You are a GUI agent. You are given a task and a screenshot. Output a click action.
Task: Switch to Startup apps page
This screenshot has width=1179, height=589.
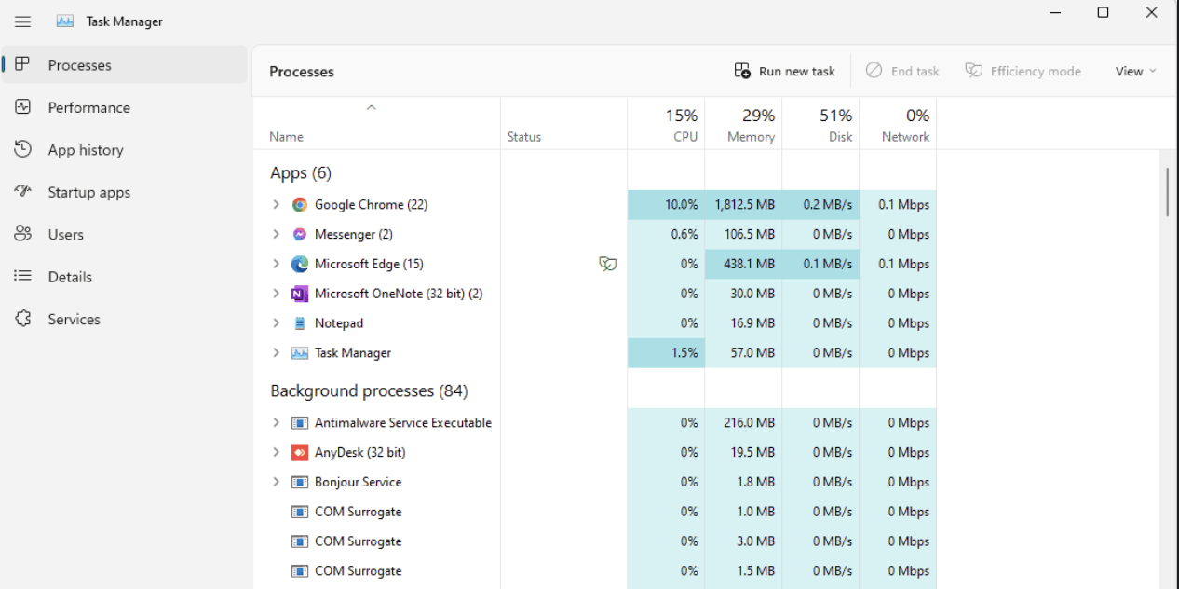(125, 192)
